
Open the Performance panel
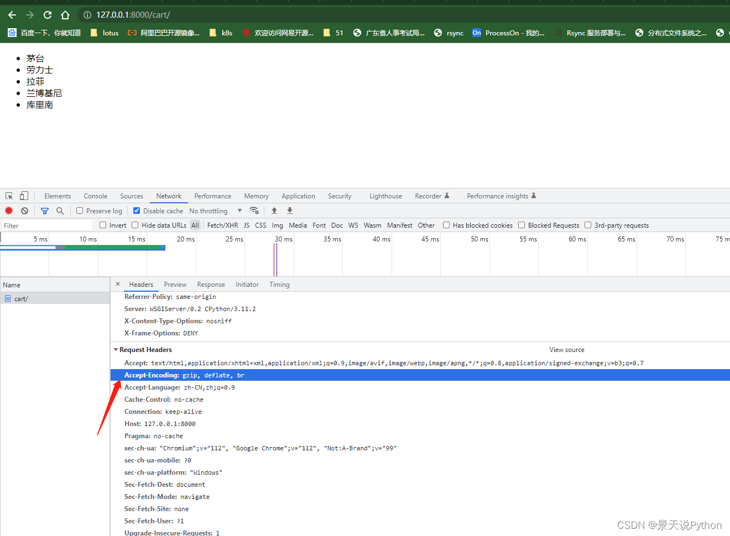pyautogui.click(x=213, y=196)
